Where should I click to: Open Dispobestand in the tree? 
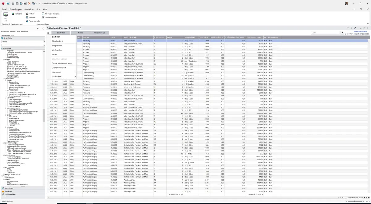pos(11,63)
